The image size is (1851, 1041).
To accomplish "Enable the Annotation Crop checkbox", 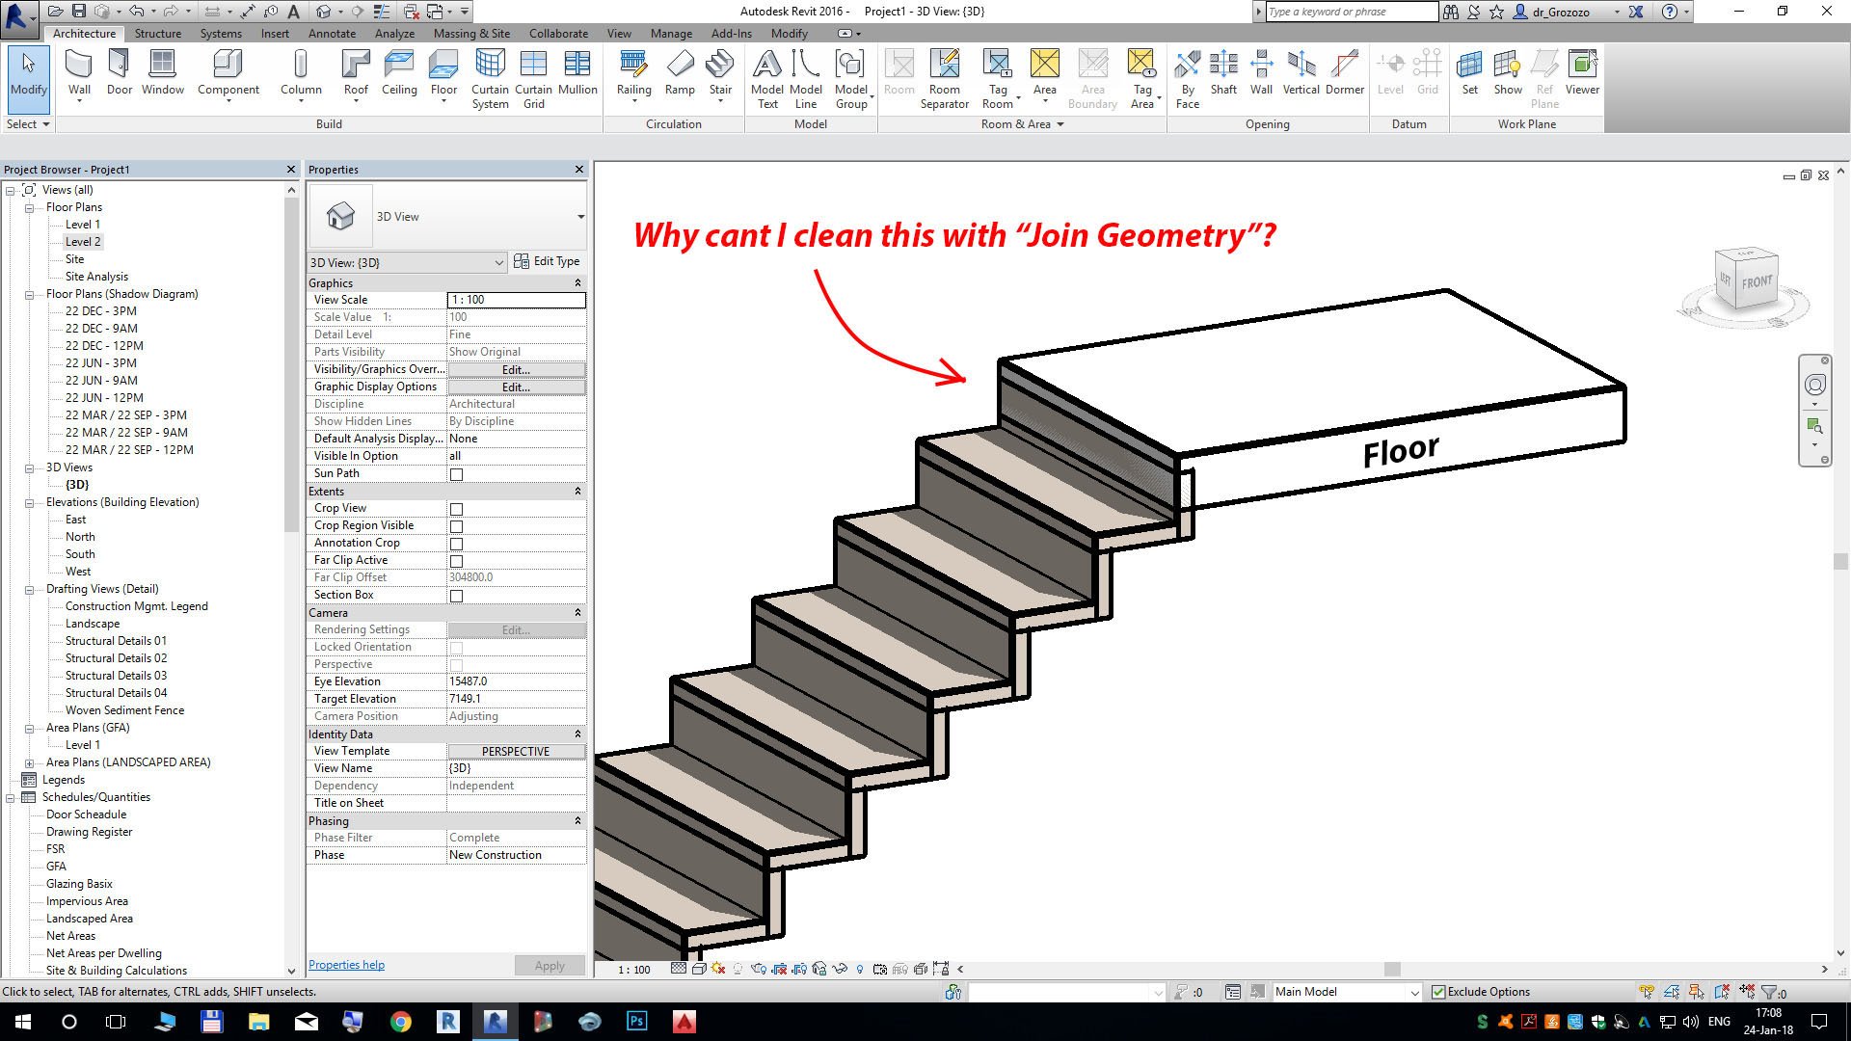I will (x=456, y=544).
